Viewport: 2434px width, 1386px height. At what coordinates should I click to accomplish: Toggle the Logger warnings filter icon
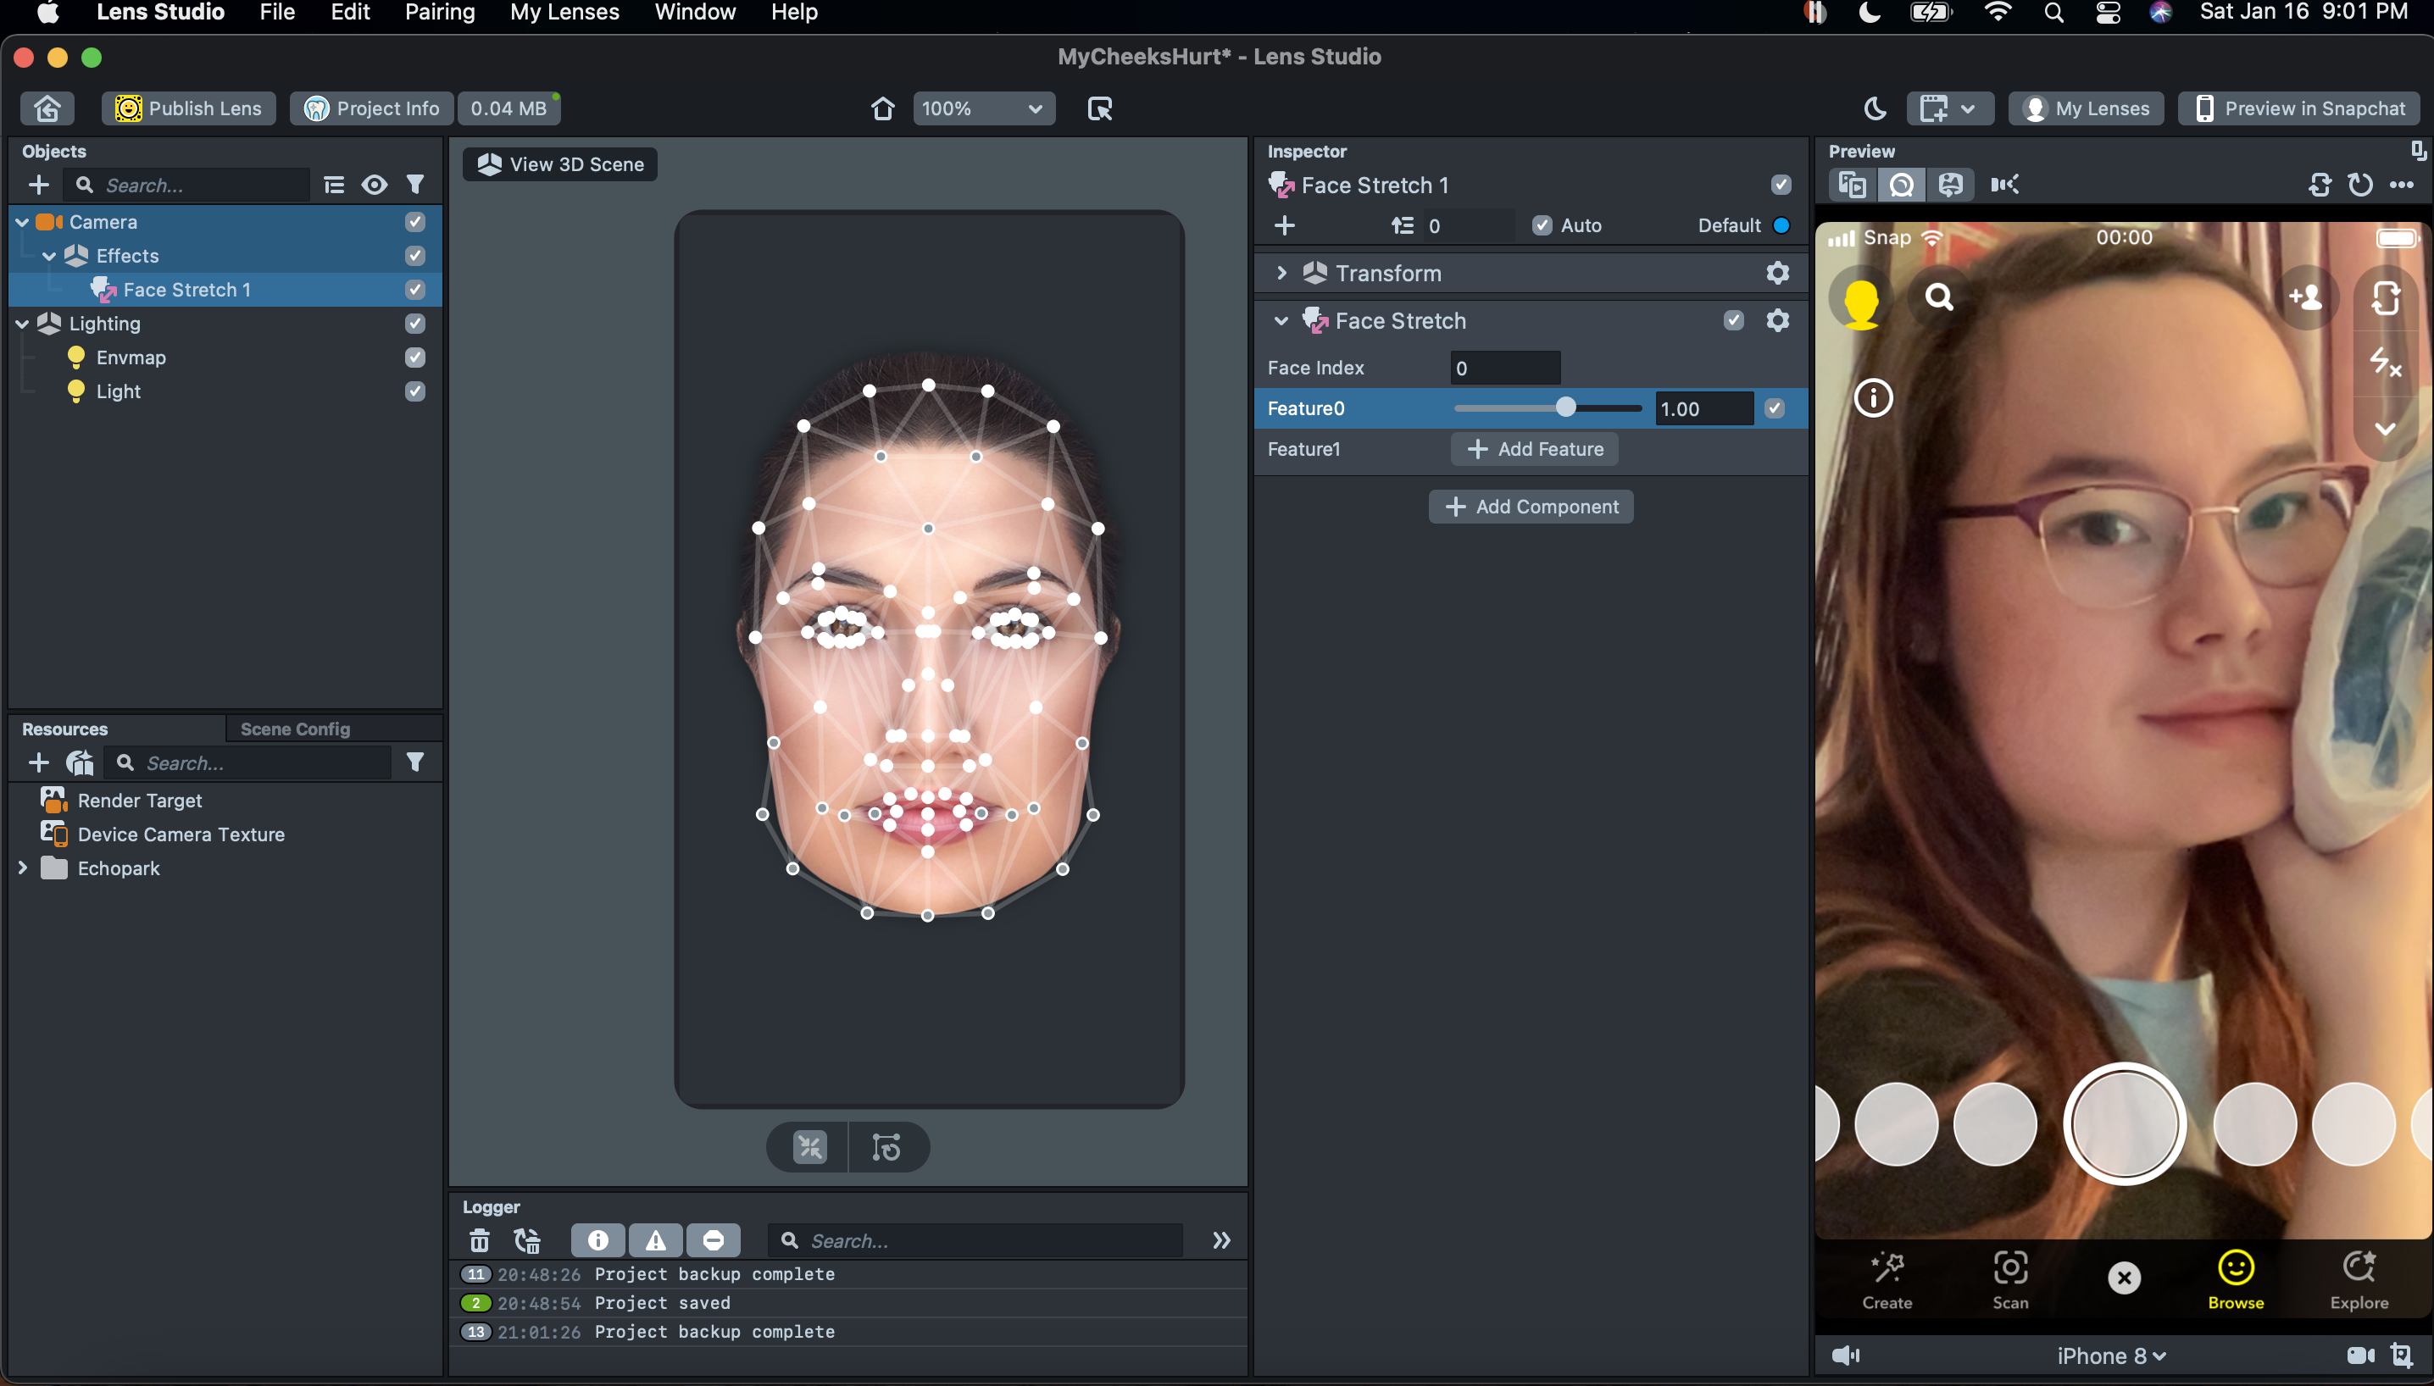click(655, 1240)
